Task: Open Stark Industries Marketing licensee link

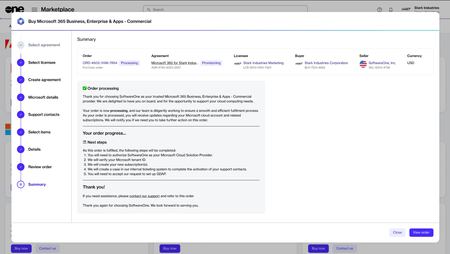Action: [x=263, y=63]
